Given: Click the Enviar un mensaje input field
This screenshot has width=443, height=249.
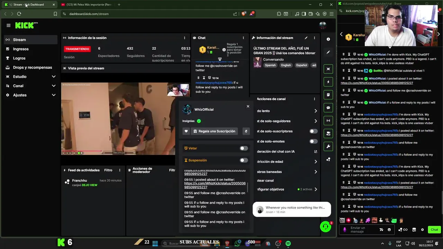Looking at the screenshot, I should (x=362, y=230).
